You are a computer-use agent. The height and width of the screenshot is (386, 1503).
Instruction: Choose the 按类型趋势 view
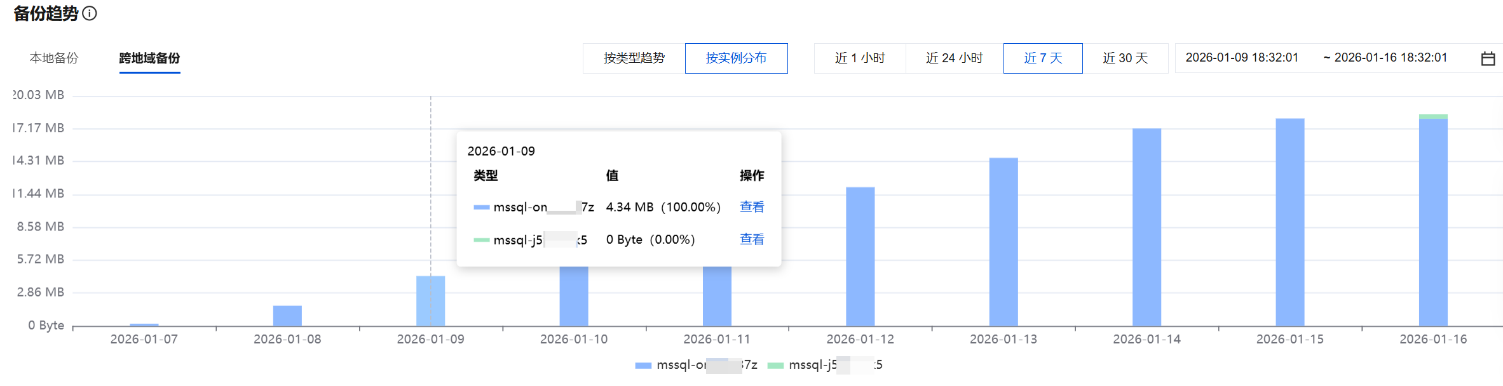[x=634, y=58]
